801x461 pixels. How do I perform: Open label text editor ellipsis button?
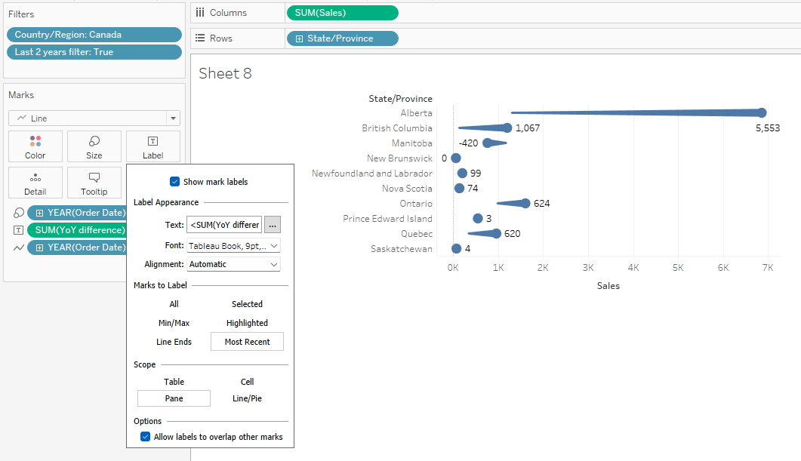point(273,225)
